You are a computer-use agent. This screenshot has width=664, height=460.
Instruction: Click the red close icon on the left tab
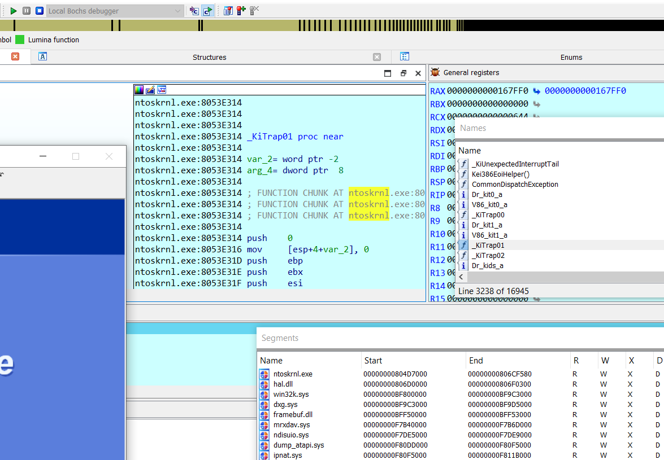(15, 56)
